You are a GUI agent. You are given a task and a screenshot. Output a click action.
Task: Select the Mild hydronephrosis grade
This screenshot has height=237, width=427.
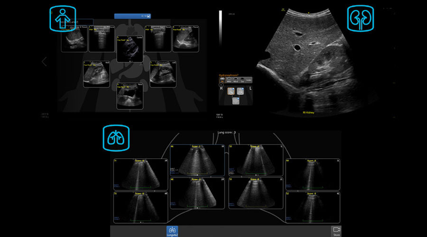point(229,80)
